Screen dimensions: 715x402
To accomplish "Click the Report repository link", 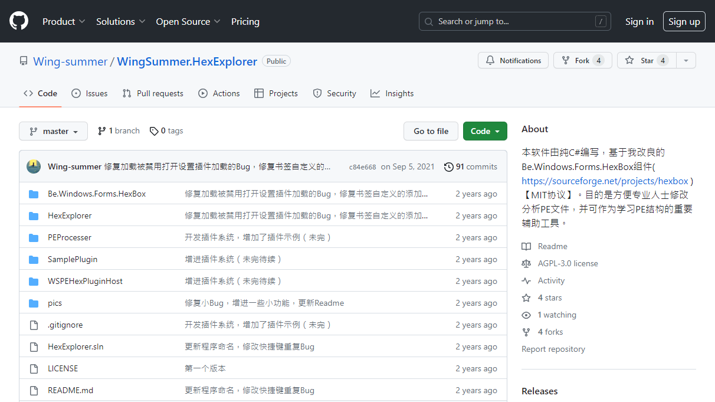I will pos(553,349).
